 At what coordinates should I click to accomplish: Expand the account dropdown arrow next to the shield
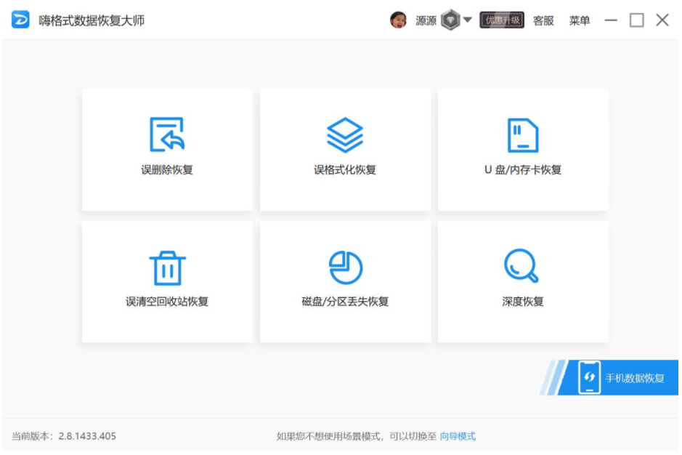click(468, 20)
